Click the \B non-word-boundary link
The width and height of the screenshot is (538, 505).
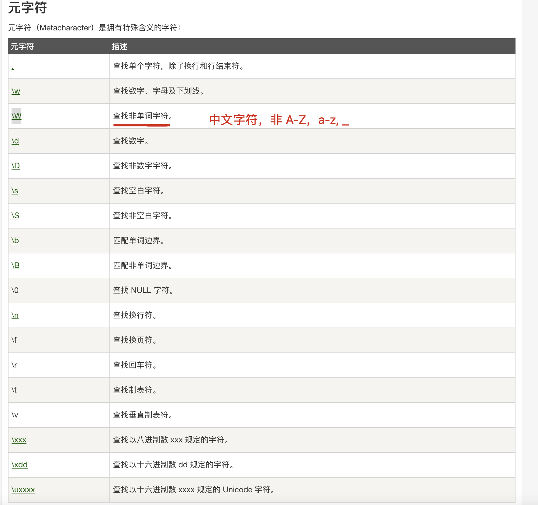tap(16, 265)
